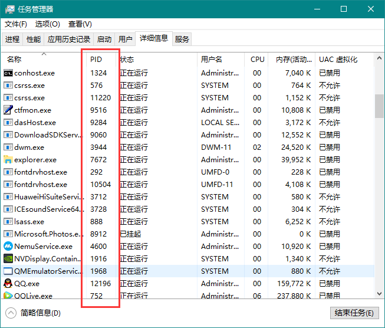Switch to the 性能 tab
The height and width of the screenshot is (328, 385).
click(x=34, y=40)
